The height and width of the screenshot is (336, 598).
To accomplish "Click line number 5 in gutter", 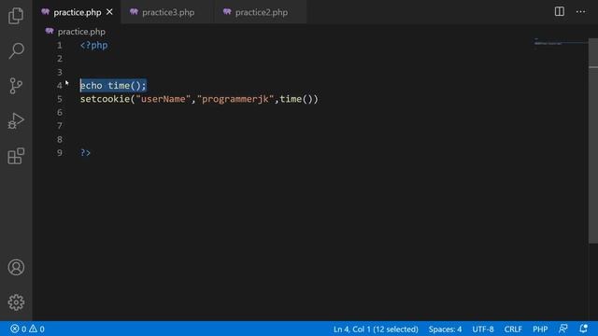I will coord(60,99).
